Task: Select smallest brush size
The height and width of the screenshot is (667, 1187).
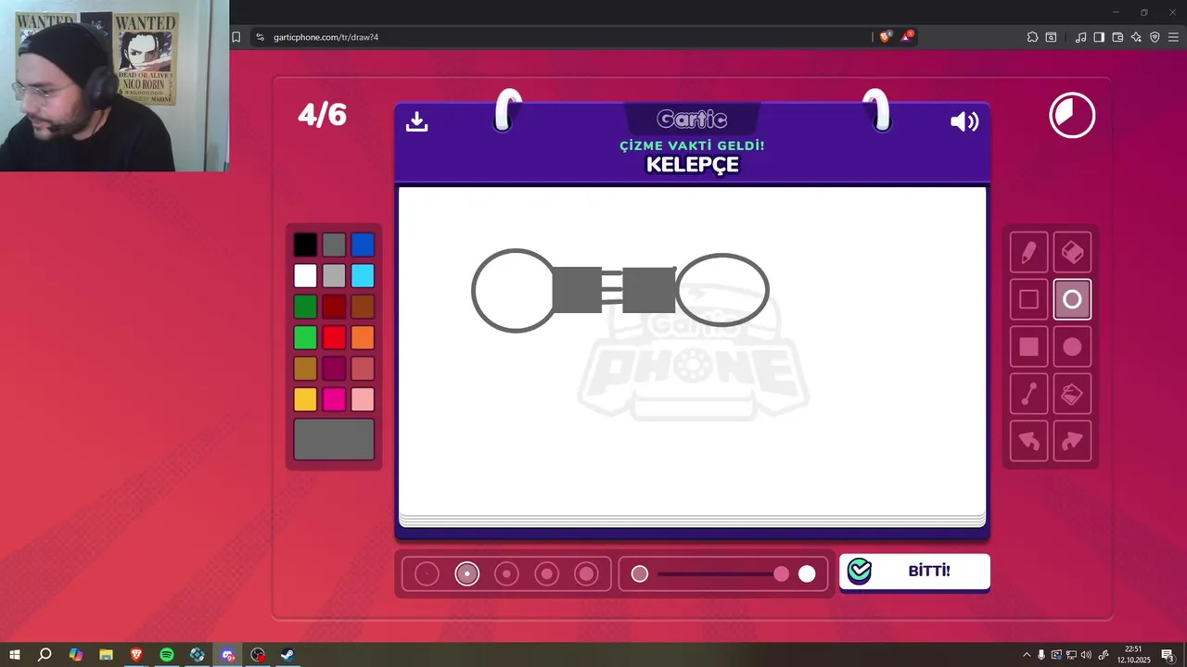Action: coord(427,573)
